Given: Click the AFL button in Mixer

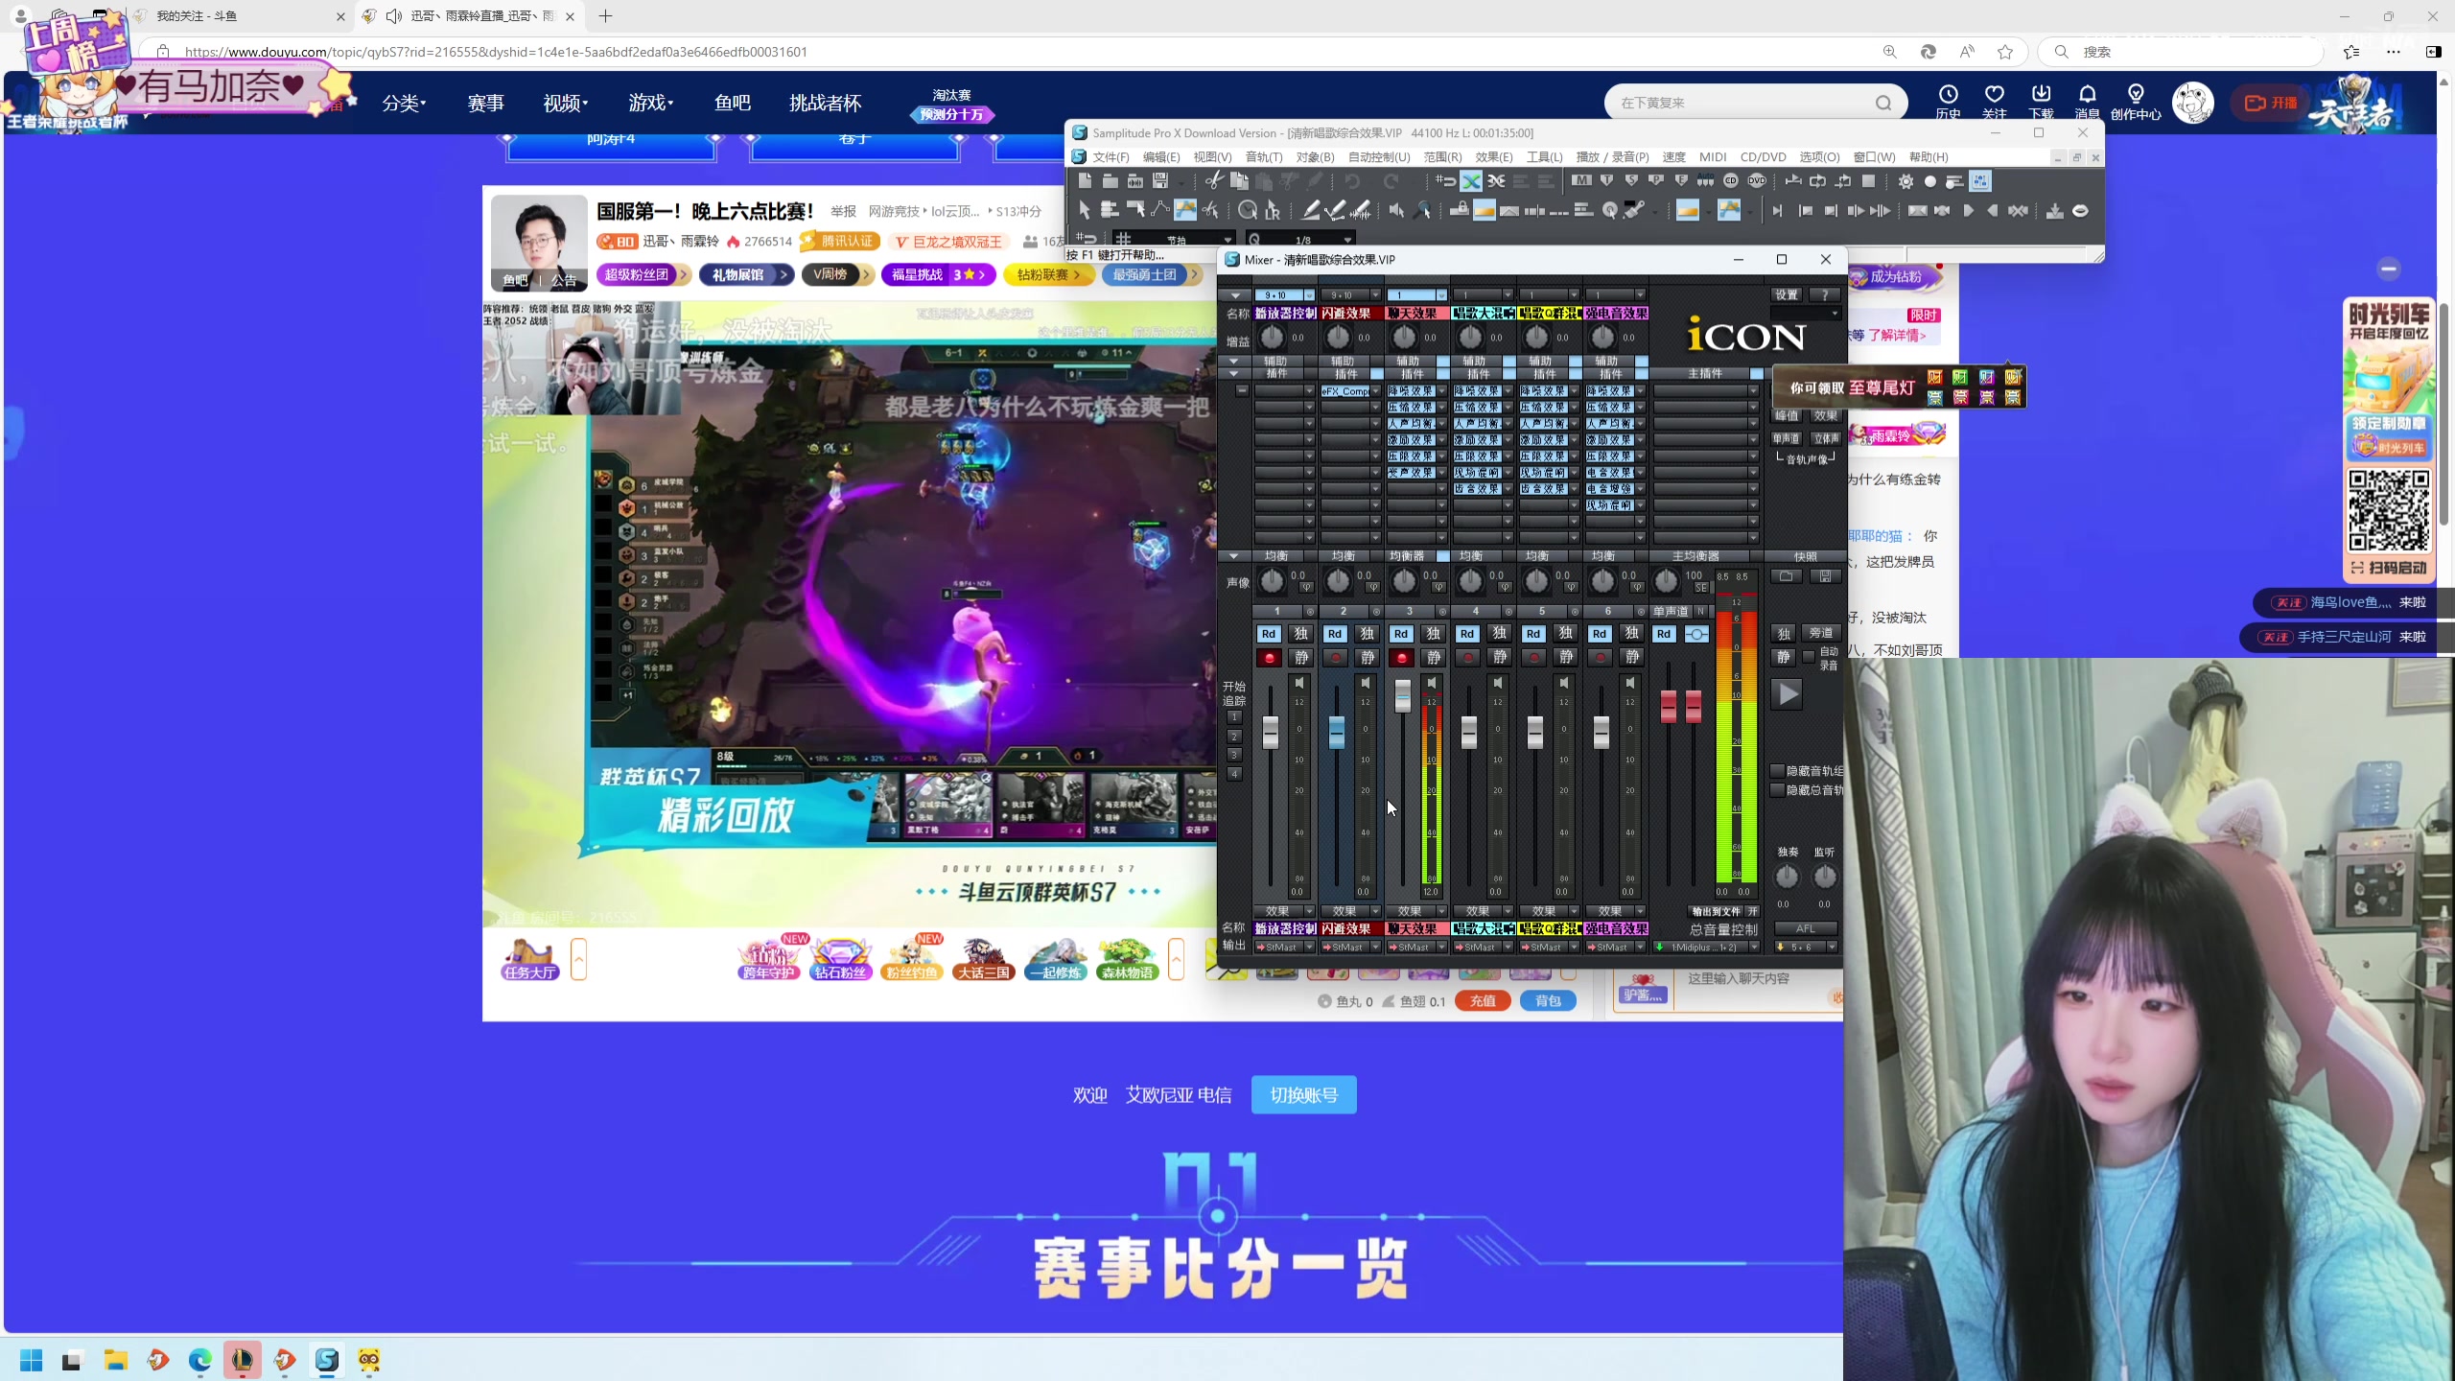Looking at the screenshot, I should click(x=1805, y=929).
